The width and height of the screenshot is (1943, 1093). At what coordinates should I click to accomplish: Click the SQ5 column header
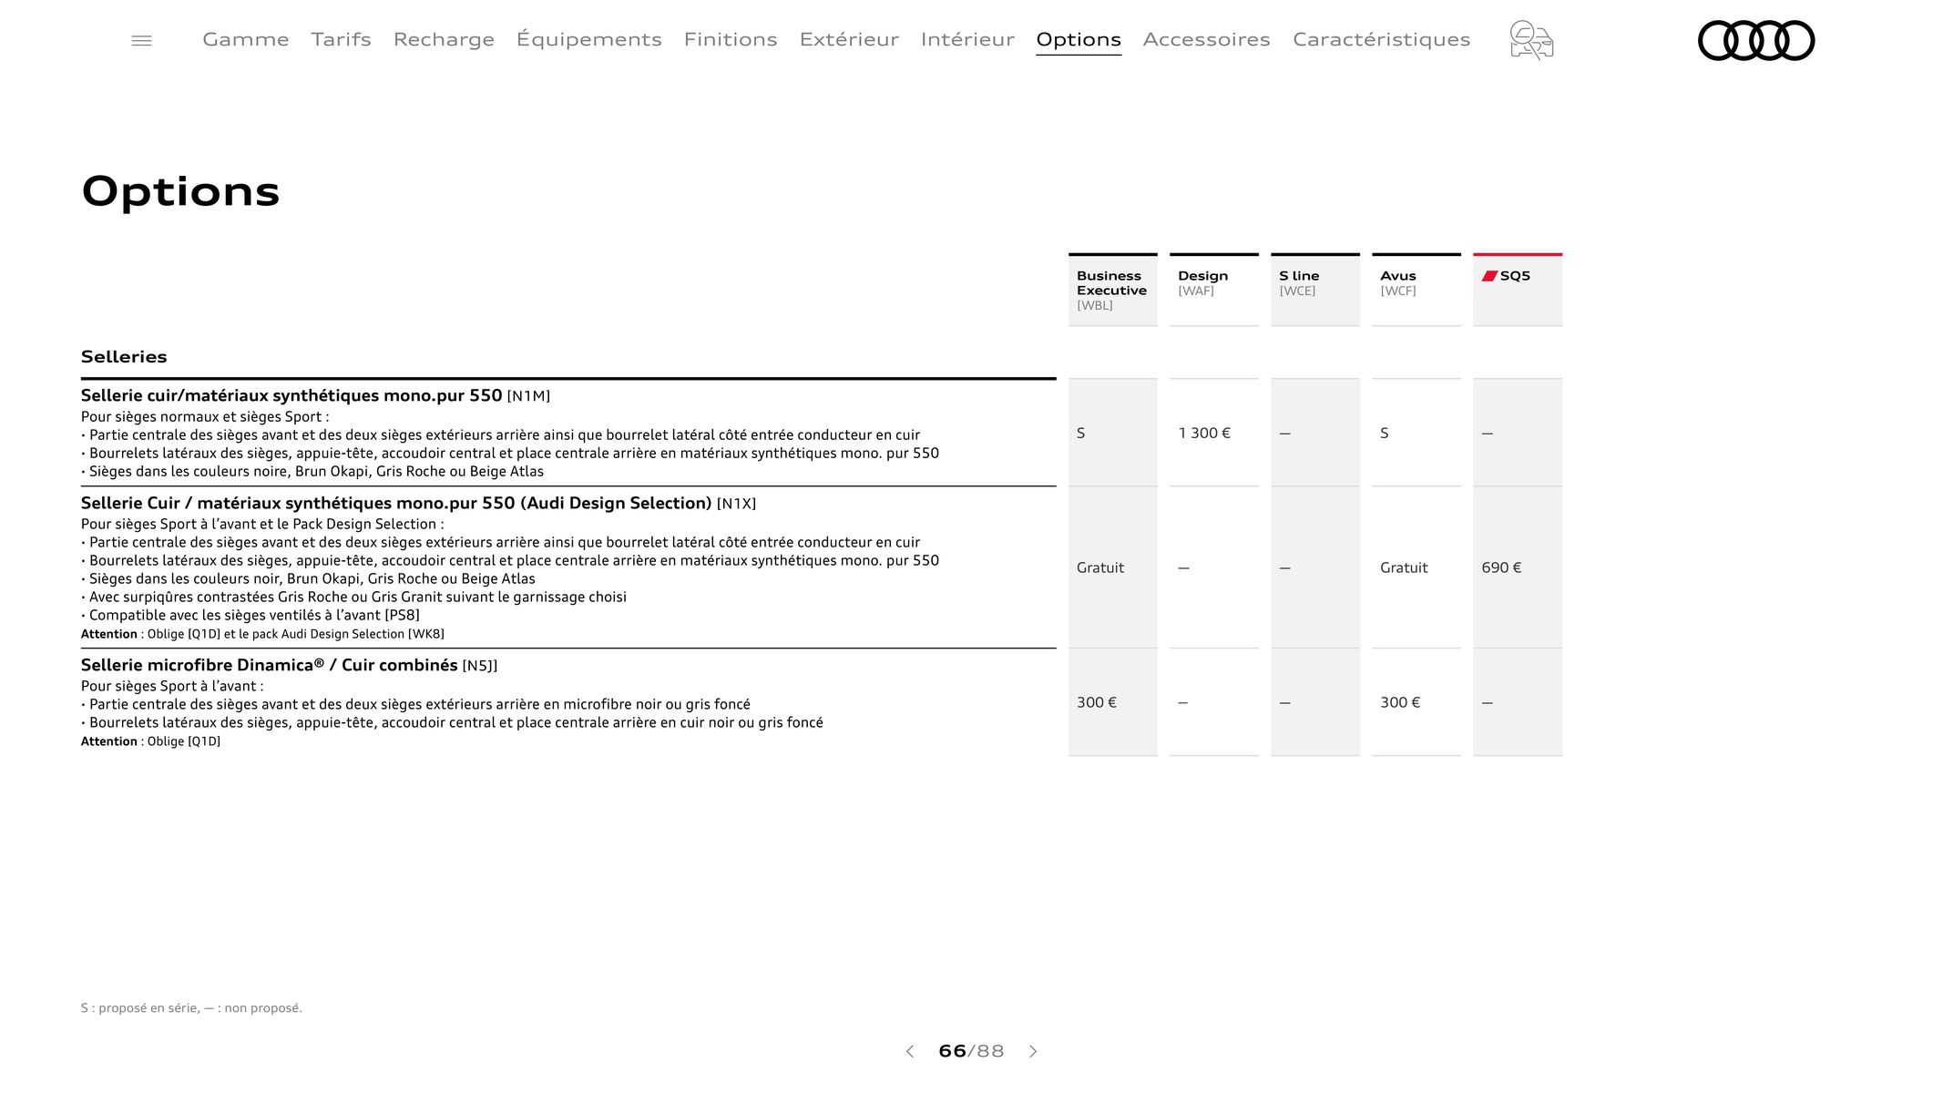[1518, 290]
